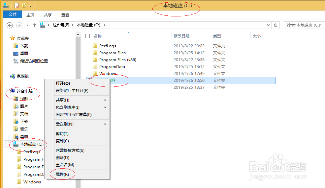Screen dimensions: 325x188
Task: Choose 复制(C) from the context menu
Action: pos(62,141)
